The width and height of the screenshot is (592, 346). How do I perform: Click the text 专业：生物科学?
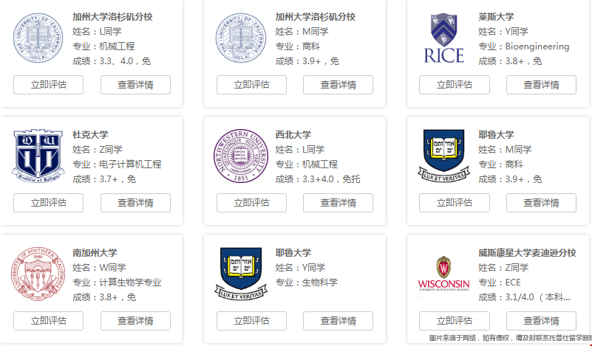[307, 283]
